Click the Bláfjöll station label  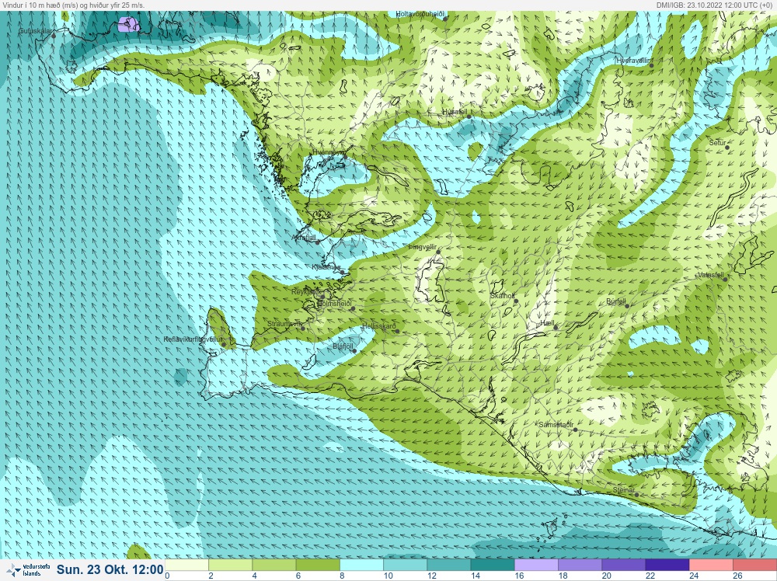pyautogui.click(x=343, y=346)
